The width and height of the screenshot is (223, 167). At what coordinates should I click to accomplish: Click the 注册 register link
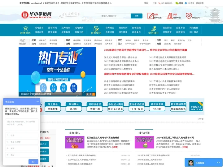tap(155, 3)
